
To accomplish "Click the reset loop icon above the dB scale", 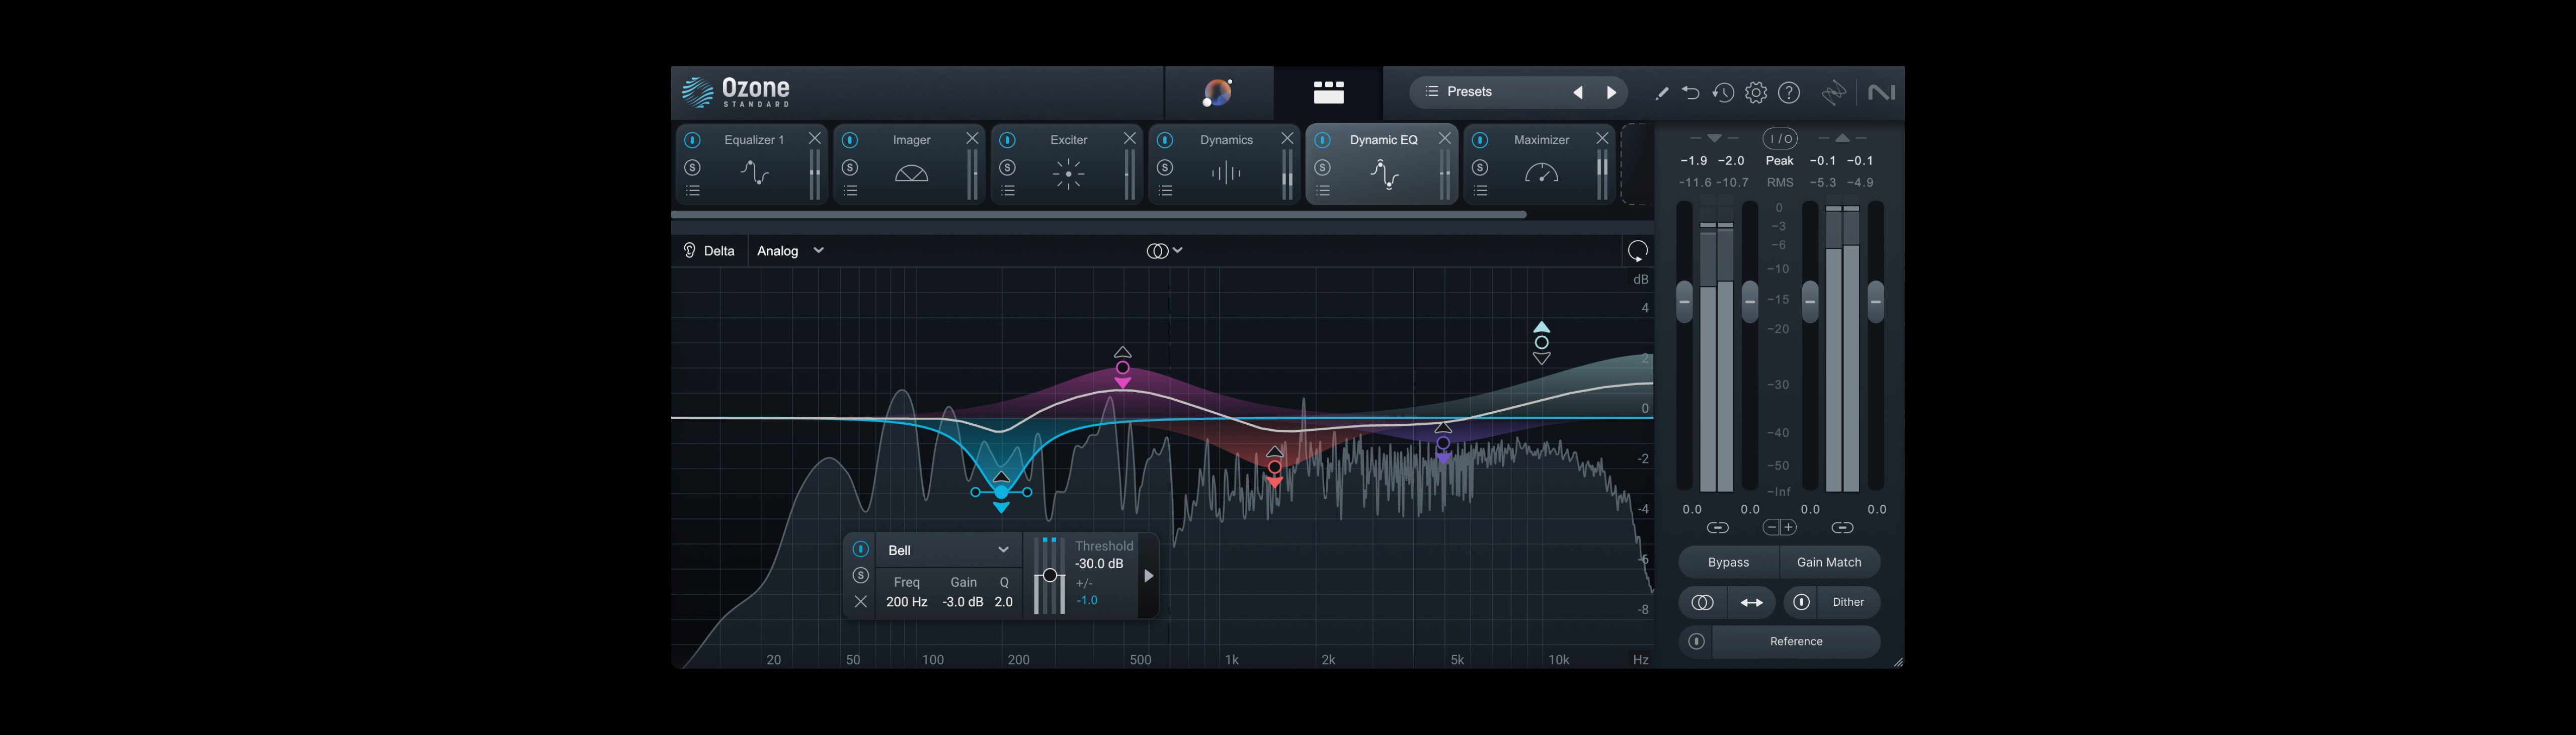I will pyautogui.click(x=1637, y=251).
